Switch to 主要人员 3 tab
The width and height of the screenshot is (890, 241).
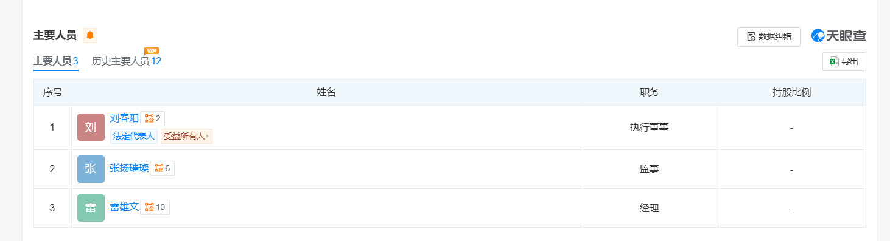pyautogui.click(x=56, y=61)
